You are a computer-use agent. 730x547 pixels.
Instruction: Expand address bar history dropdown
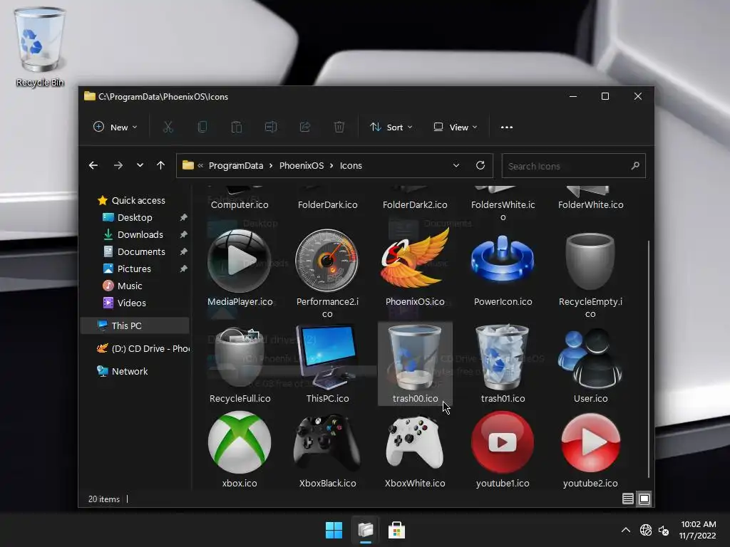[x=456, y=165]
